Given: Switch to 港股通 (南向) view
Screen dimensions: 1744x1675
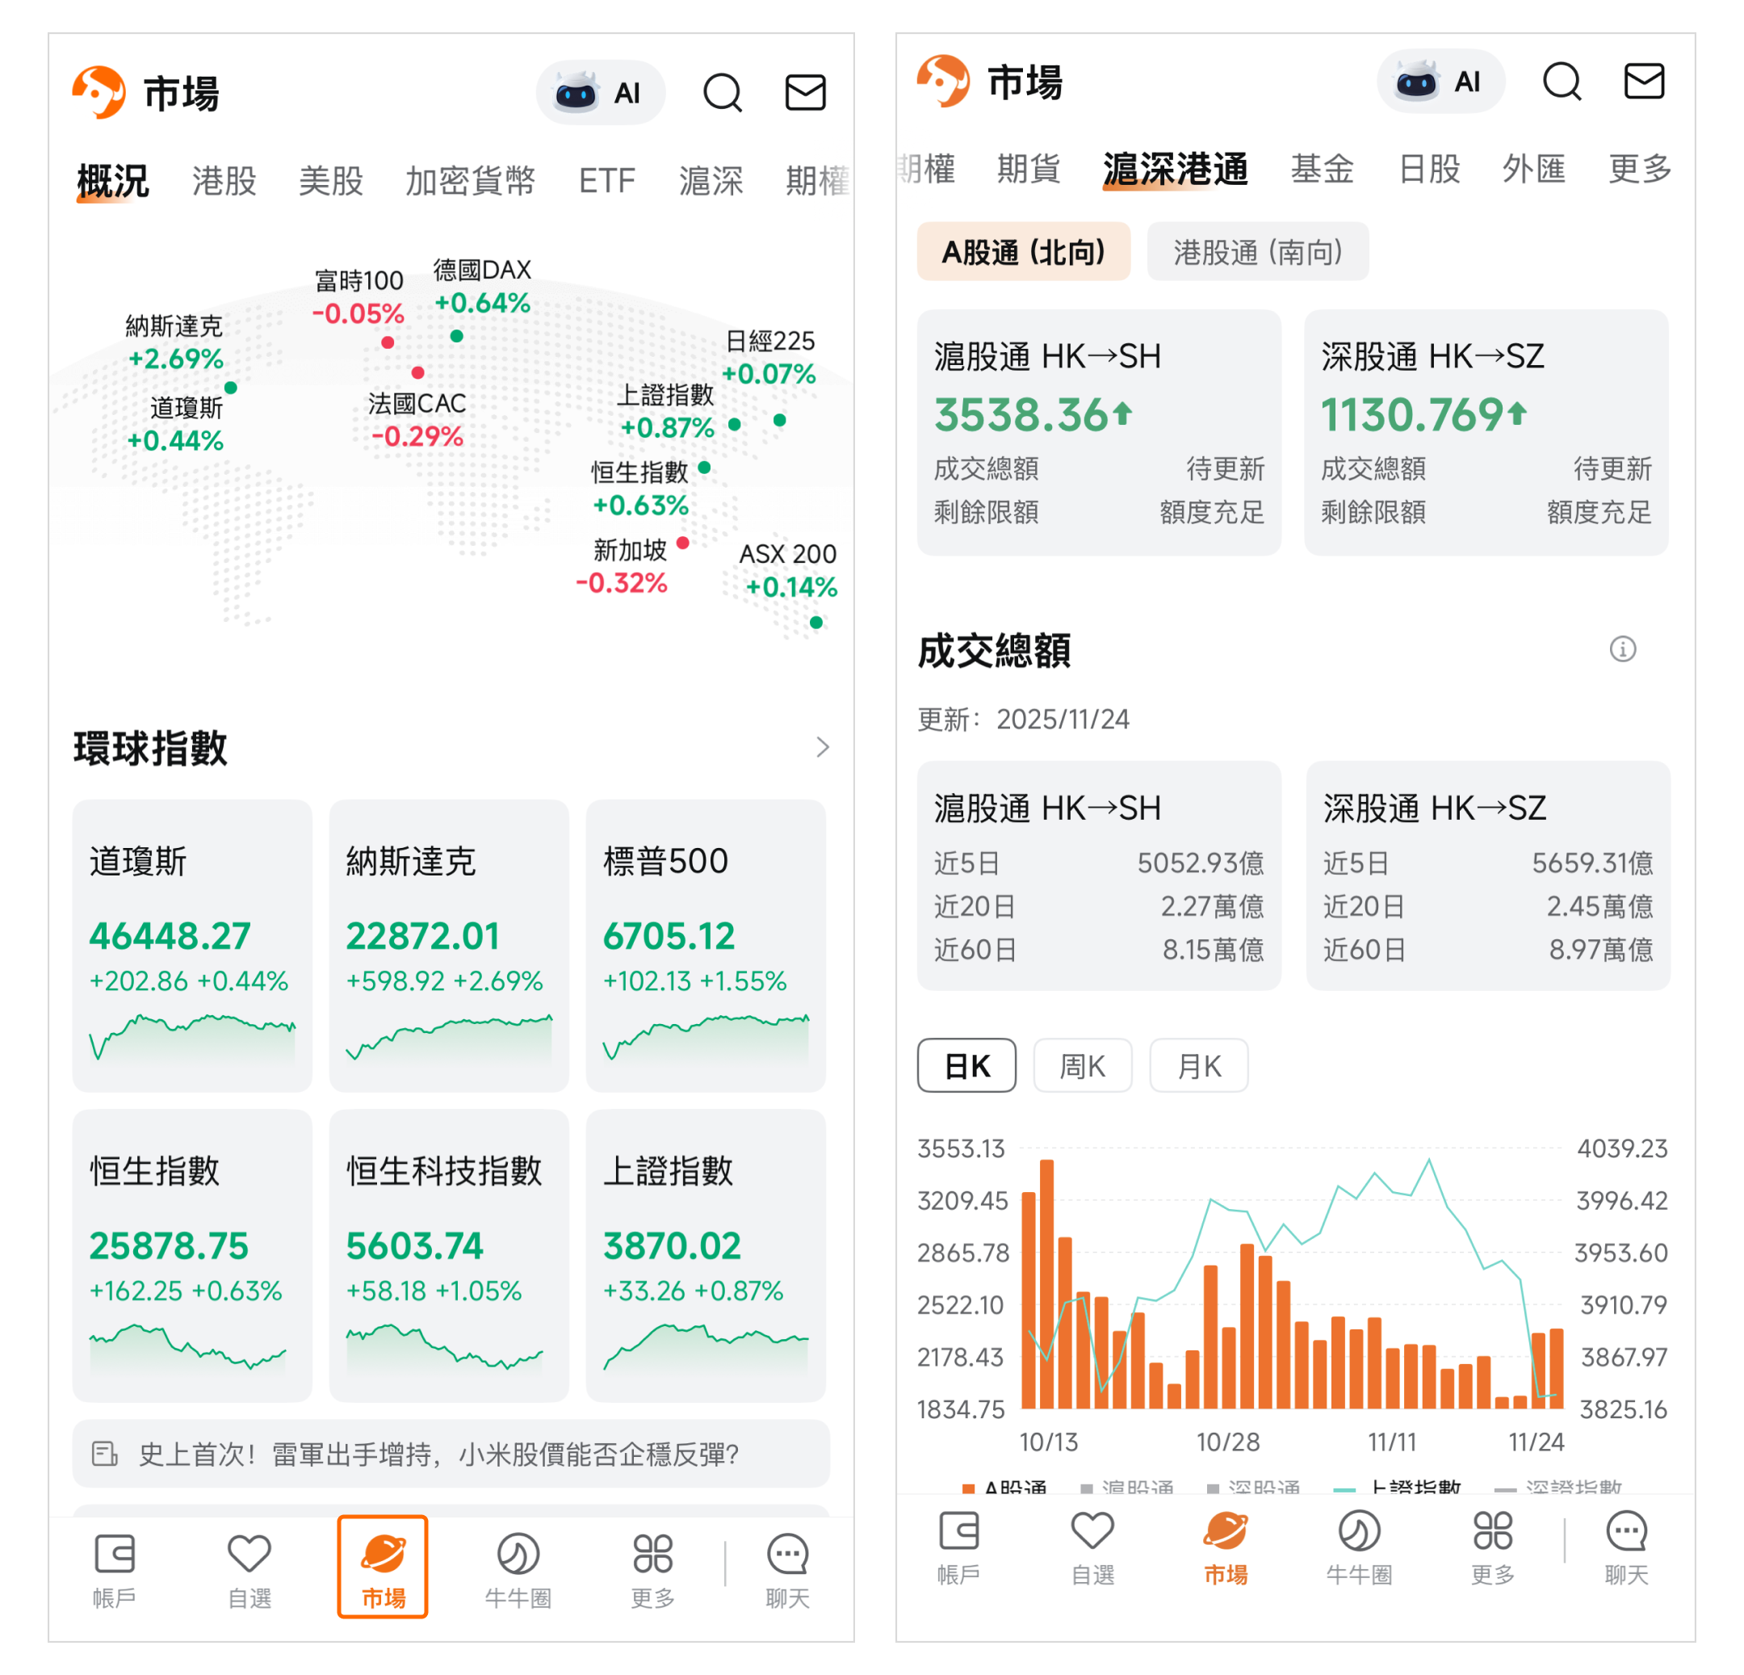Looking at the screenshot, I should click(1257, 252).
